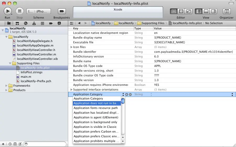This screenshot has height=147, width=236.
Task: Switch to Assistant editor view
Action: 181,11
